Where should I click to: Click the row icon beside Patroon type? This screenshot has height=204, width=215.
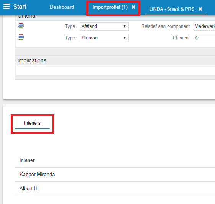click(x=21, y=37)
